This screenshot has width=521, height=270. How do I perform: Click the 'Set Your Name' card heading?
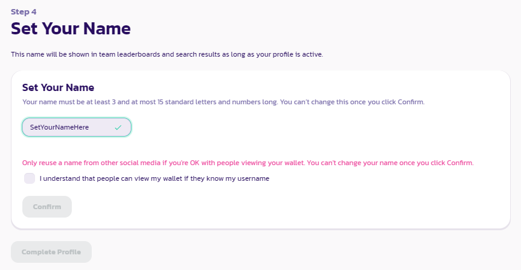58,87
